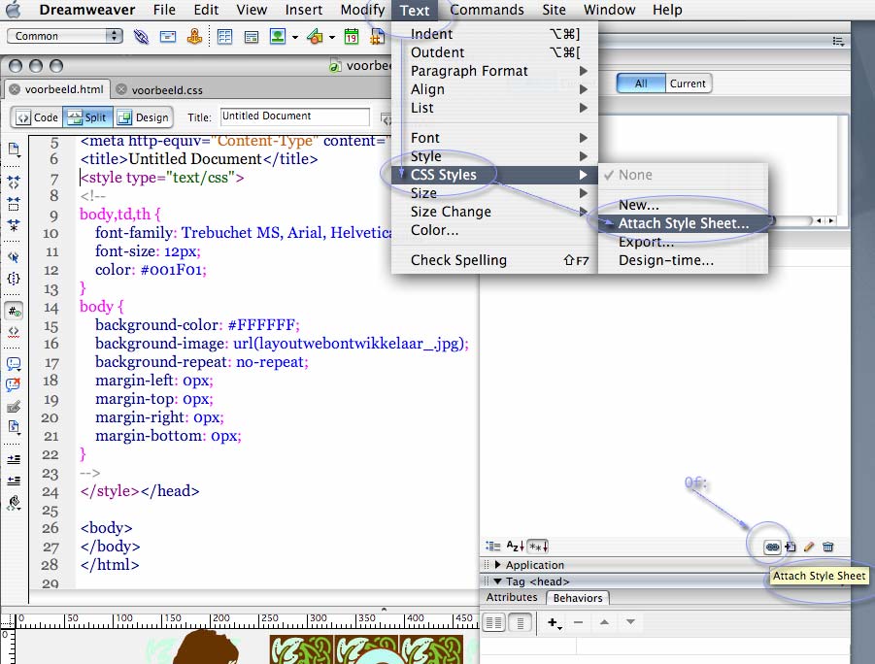Switch to Split view

coord(87,117)
